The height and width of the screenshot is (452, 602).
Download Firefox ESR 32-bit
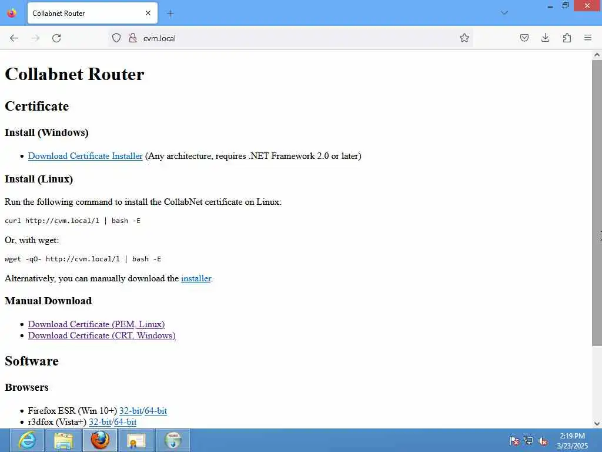[131, 411]
